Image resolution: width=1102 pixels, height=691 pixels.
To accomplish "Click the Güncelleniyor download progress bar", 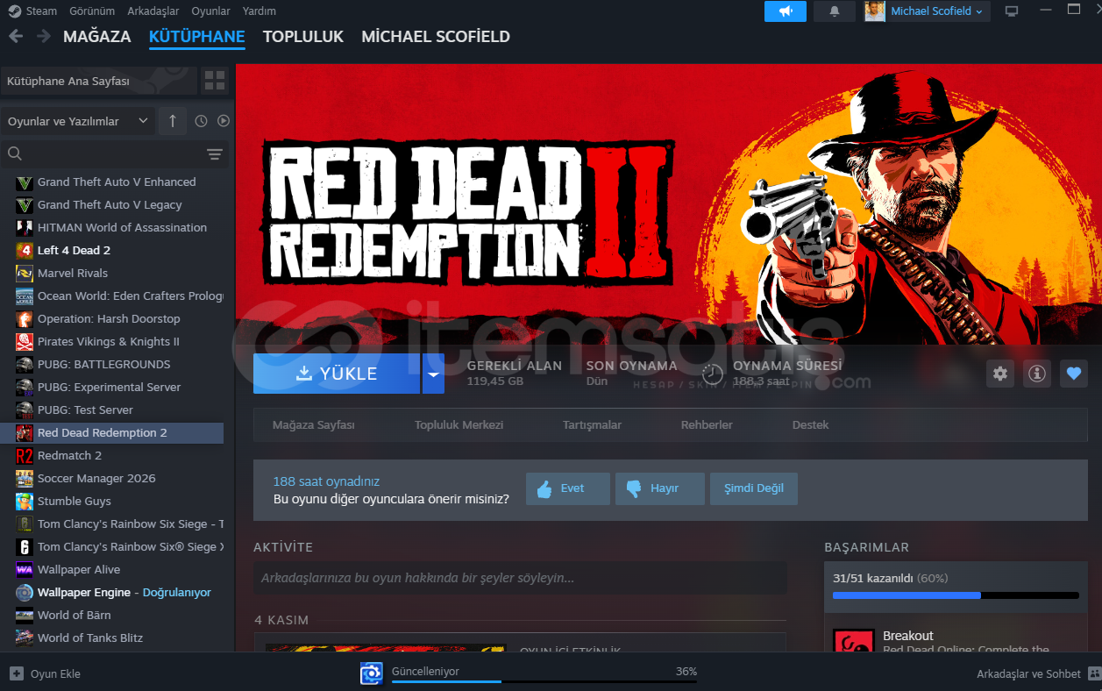I will coord(544,681).
